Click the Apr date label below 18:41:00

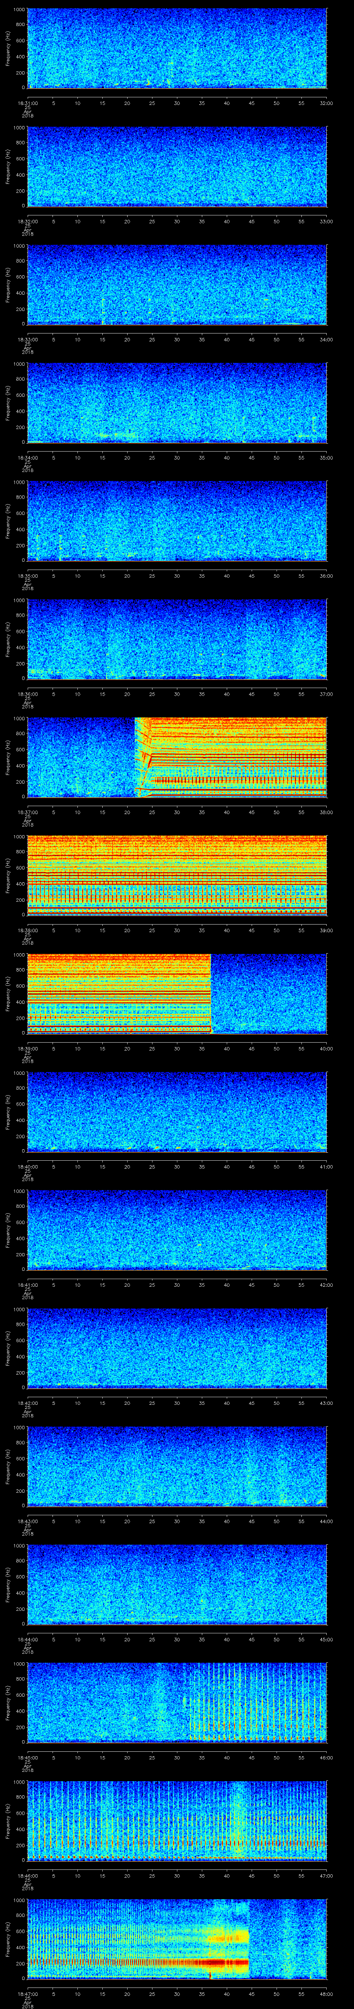(x=27, y=1293)
